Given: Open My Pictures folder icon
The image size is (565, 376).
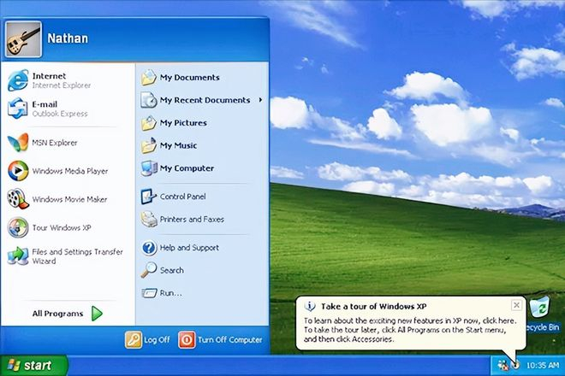Looking at the screenshot, I should coord(149,123).
